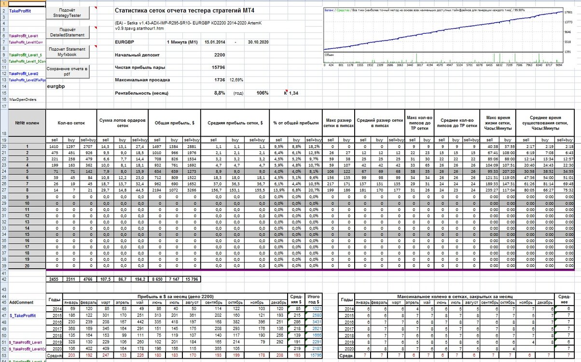581x362 pixels.
Task: Select the end date 30.10.2020
Action: coord(258,42)
